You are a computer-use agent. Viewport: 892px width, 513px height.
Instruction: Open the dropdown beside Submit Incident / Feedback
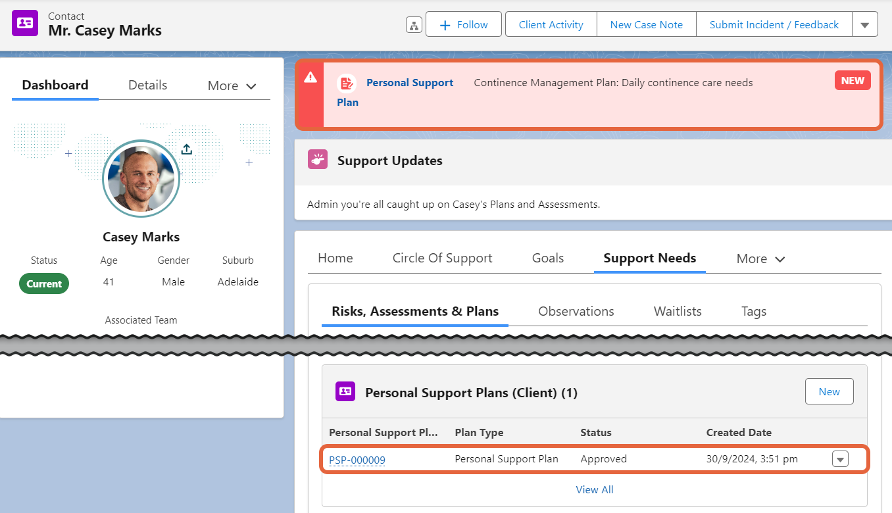(864, 24)
